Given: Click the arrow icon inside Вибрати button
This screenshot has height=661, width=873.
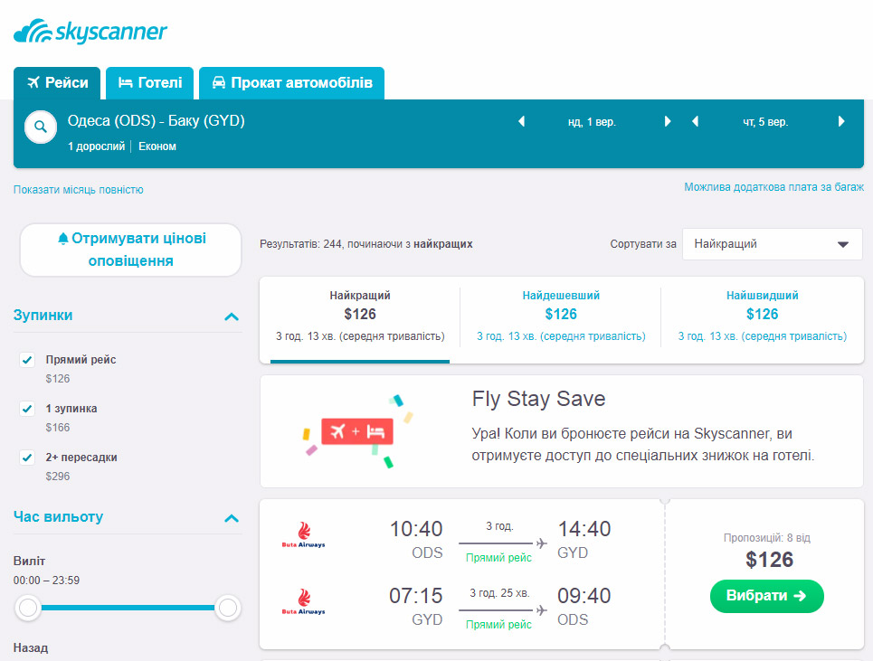Looking at the screenshot, I should pos(800,596).
